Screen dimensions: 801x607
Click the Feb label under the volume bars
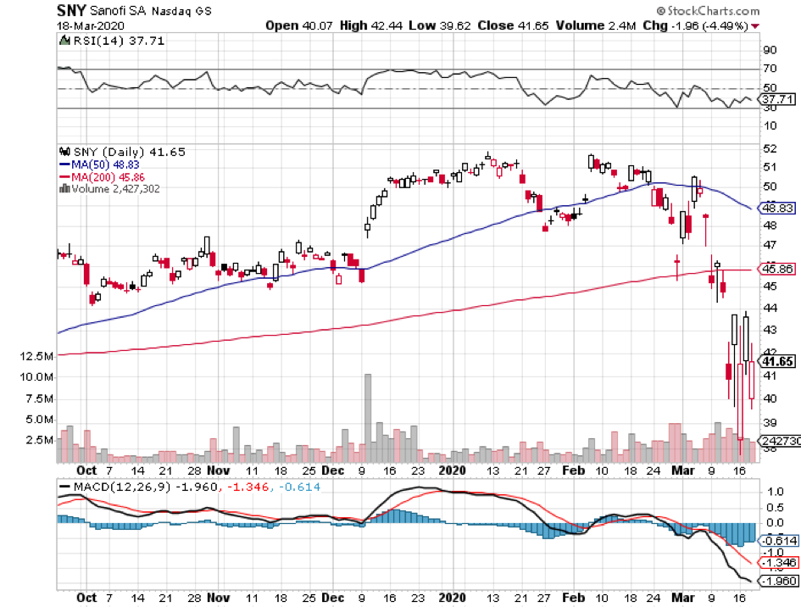[x=573, y=470]
